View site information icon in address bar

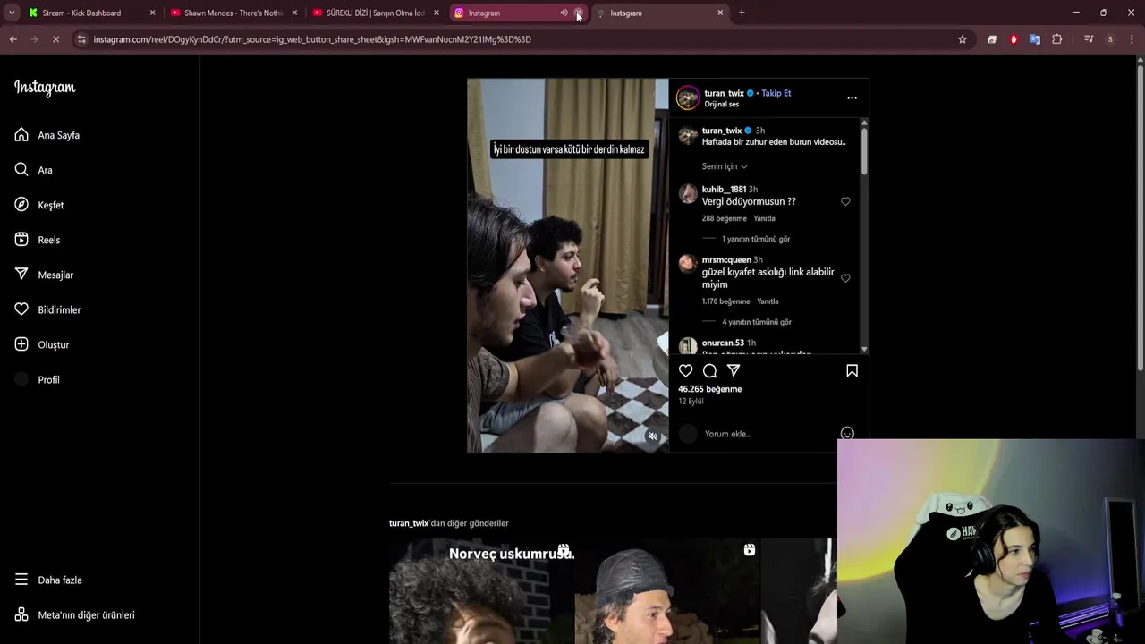click(81, 39)
